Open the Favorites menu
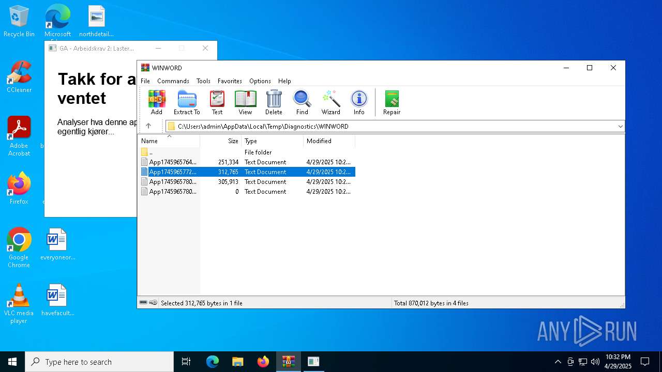Screen dimensions: 662x372 tap(230, 81)
